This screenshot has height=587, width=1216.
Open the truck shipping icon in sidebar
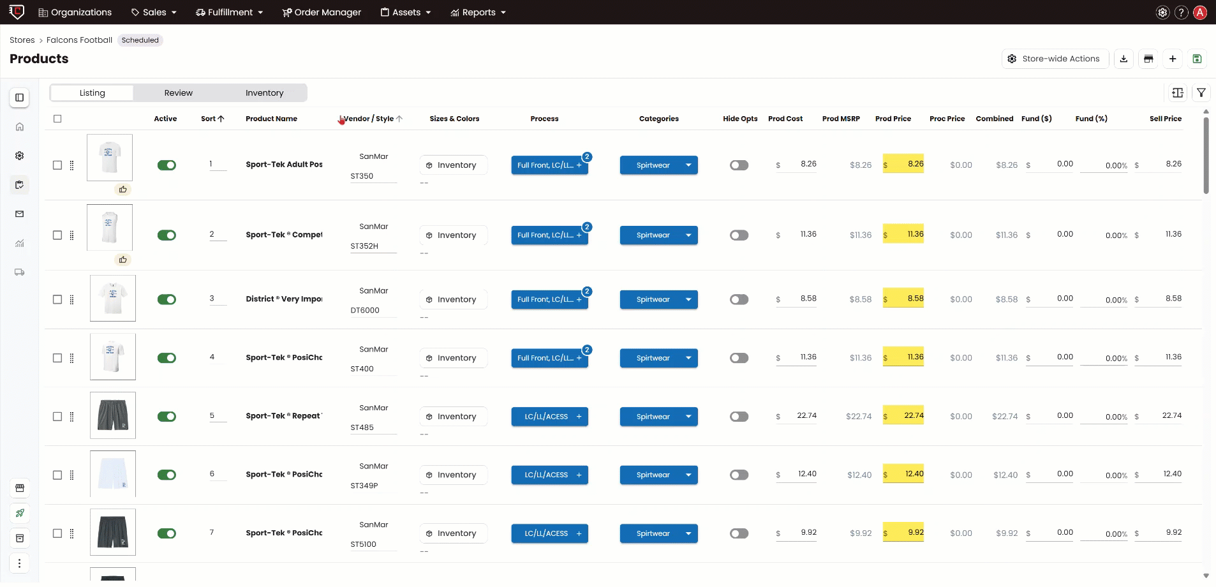(20, 272)
